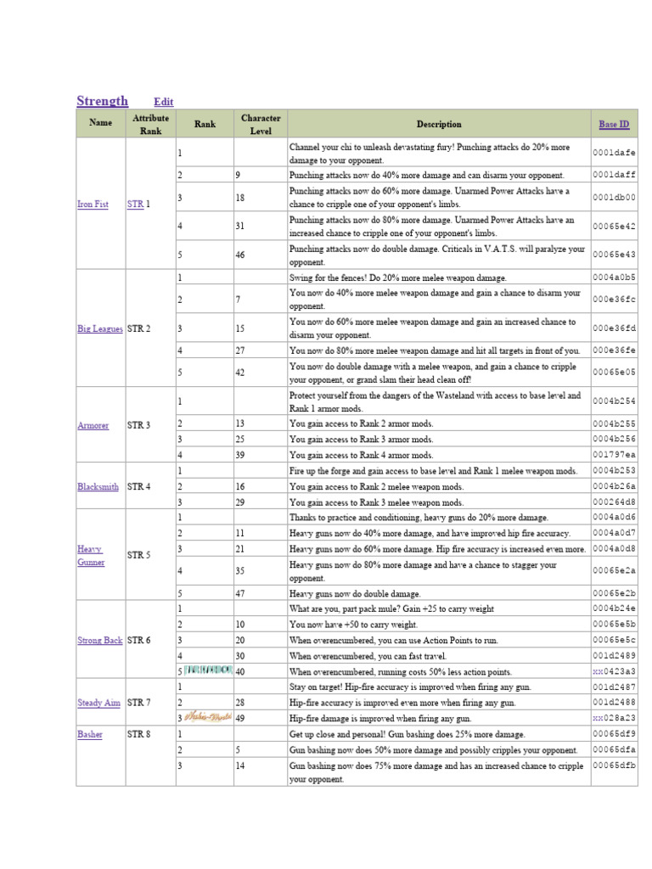Click character level 47 in Heavy Gunner
Viewport: 652px width, 869px height.
[x=240, y=593]
